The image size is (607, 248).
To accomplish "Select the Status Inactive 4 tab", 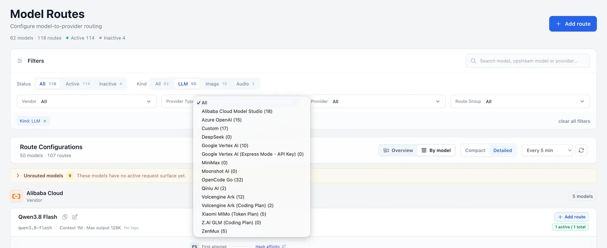I will point(110,84).
